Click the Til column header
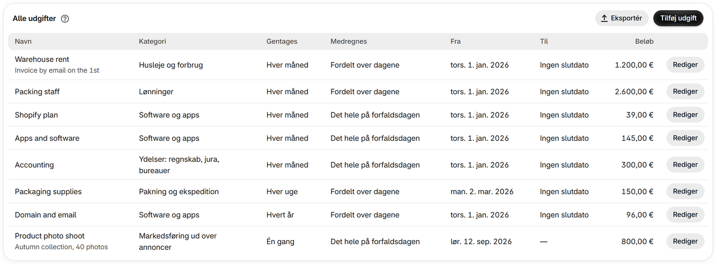This screenshot has width=716, height=264. pyautogui.click(x=544, y=41)
